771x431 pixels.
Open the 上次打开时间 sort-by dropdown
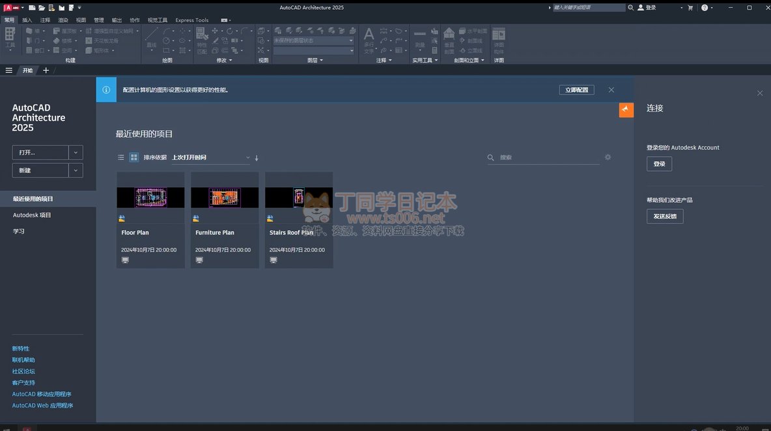[210, 157]
